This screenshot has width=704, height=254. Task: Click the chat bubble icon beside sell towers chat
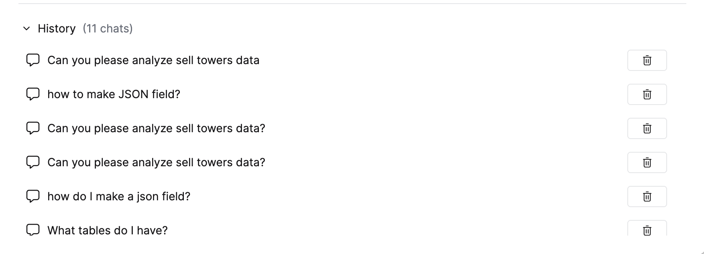(33, 60)
